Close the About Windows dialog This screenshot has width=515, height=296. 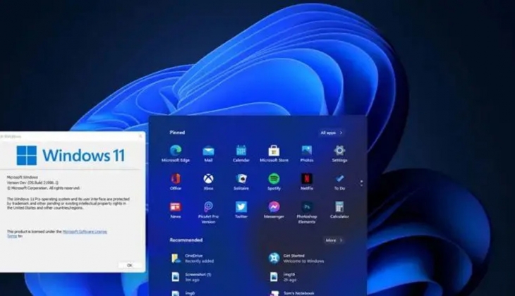(140, 136)
